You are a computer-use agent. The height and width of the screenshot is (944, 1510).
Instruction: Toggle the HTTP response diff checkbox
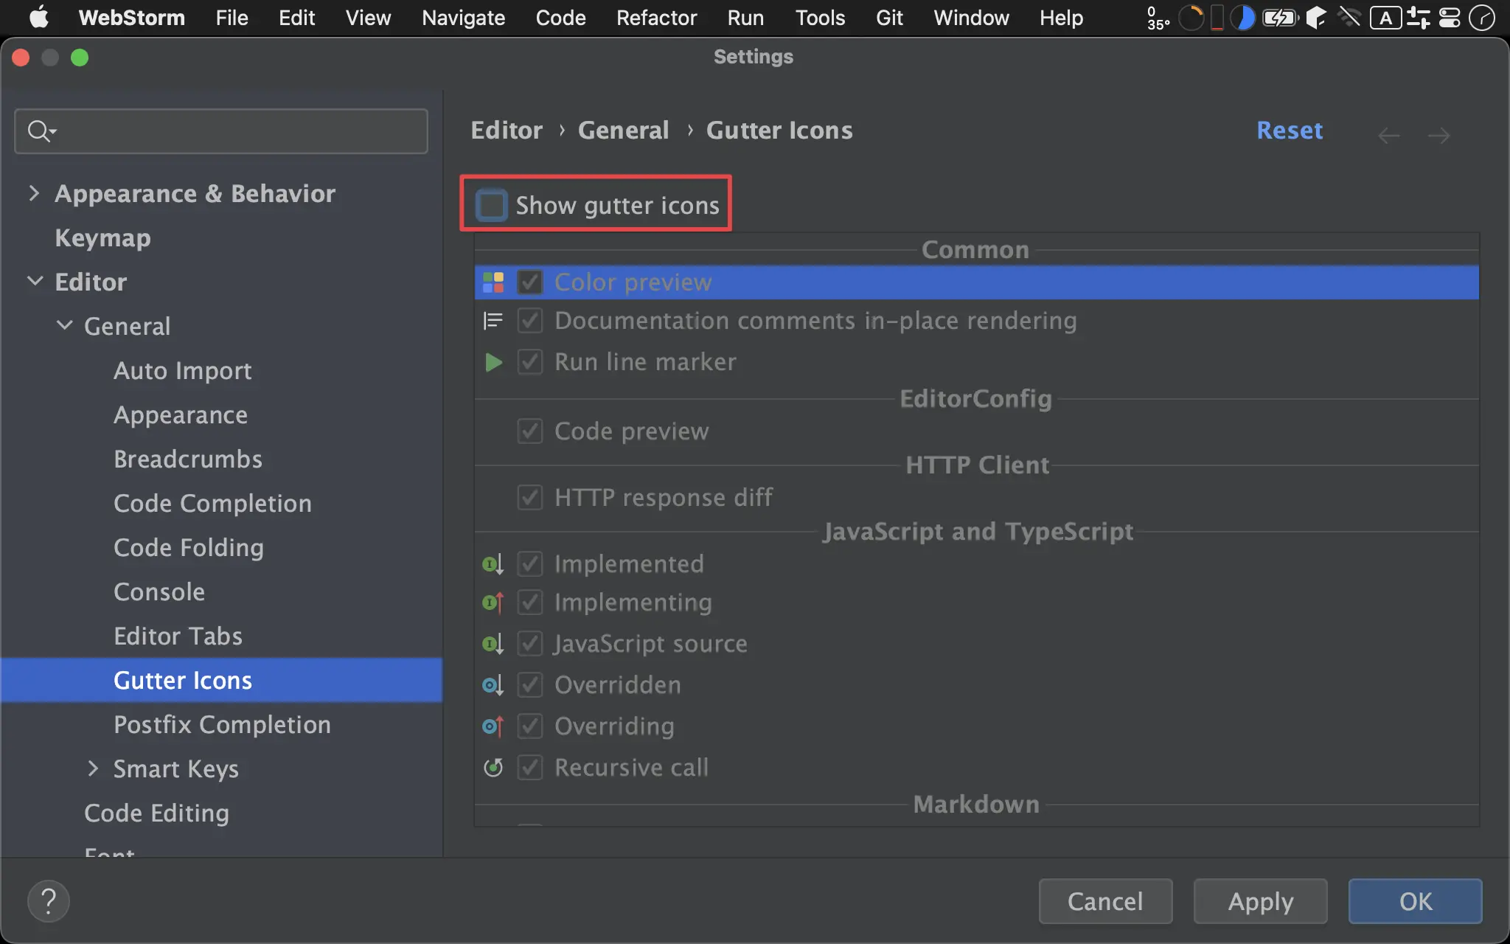(530, 498)
